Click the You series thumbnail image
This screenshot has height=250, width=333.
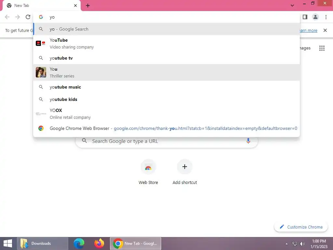pos(41,72)
